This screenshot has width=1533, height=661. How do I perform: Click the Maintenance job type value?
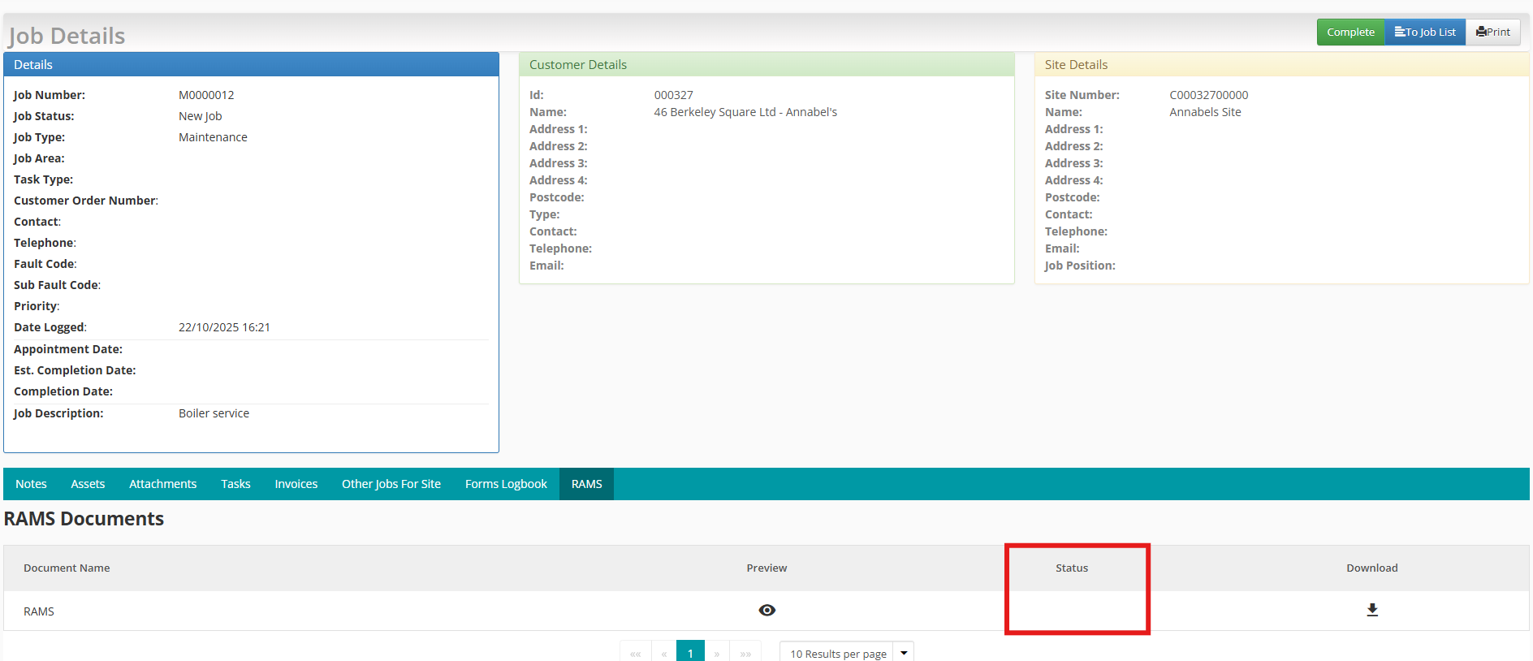point(213,137)
